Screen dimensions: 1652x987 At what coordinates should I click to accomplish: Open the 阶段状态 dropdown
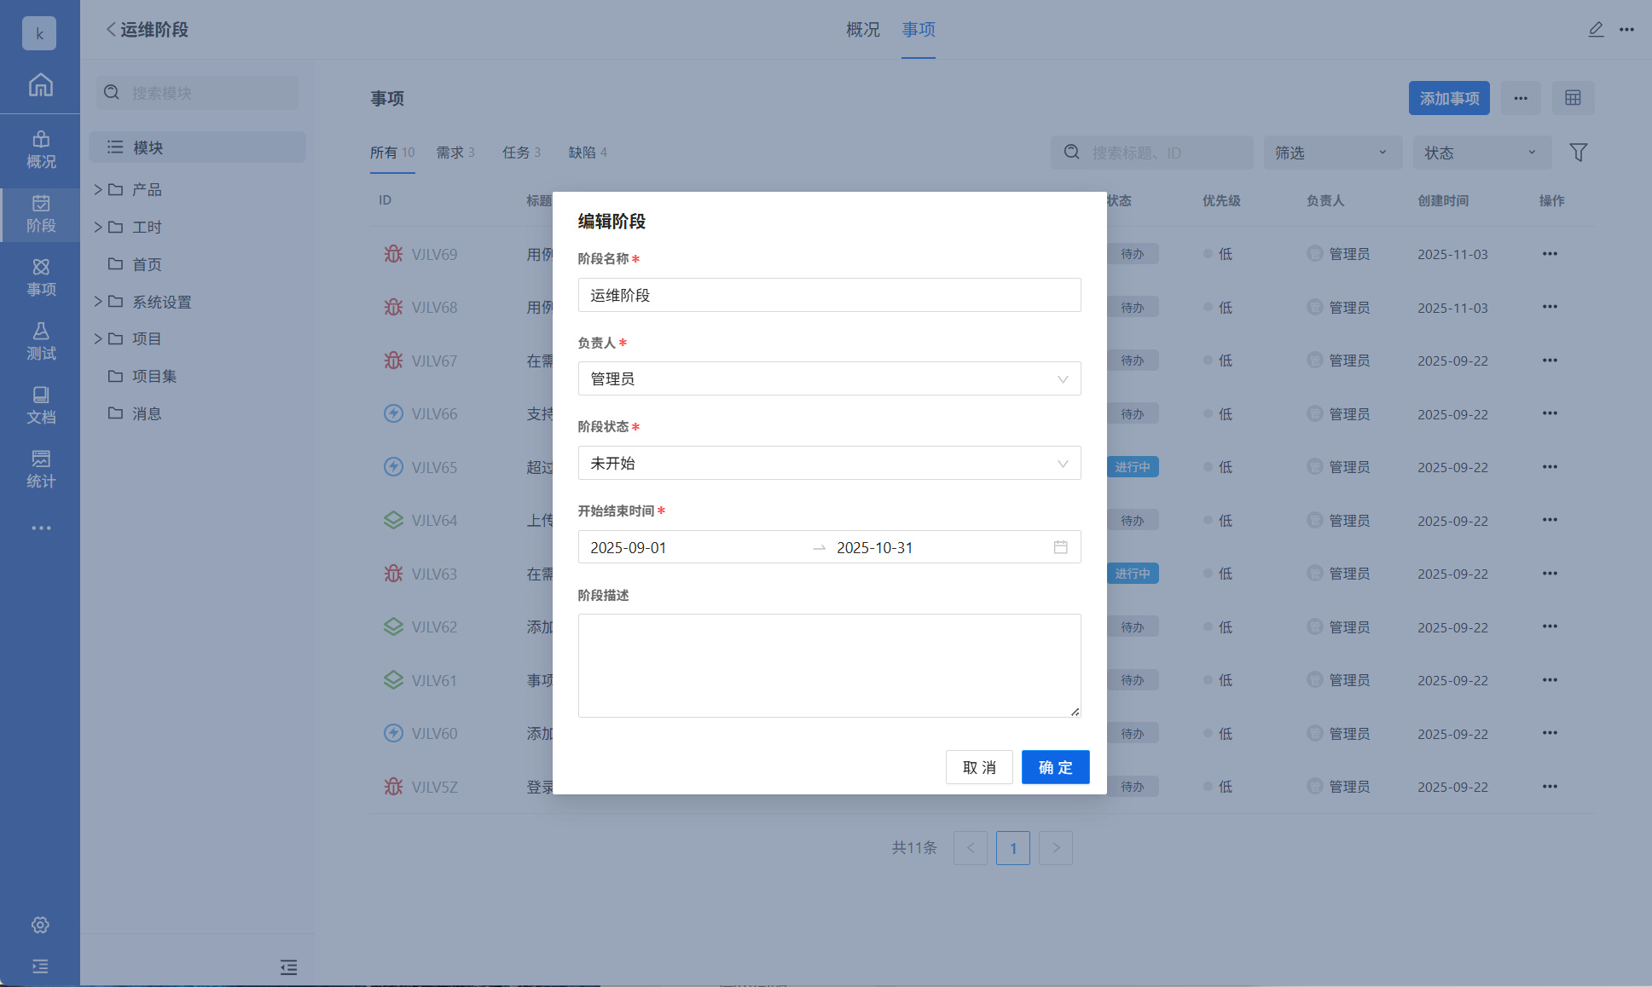click(x=829, y=464)
